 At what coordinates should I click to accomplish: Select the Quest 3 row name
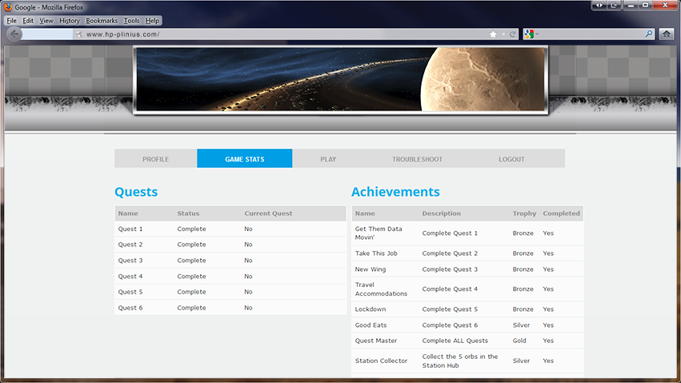pyautogui.click(x=130, y=260)
